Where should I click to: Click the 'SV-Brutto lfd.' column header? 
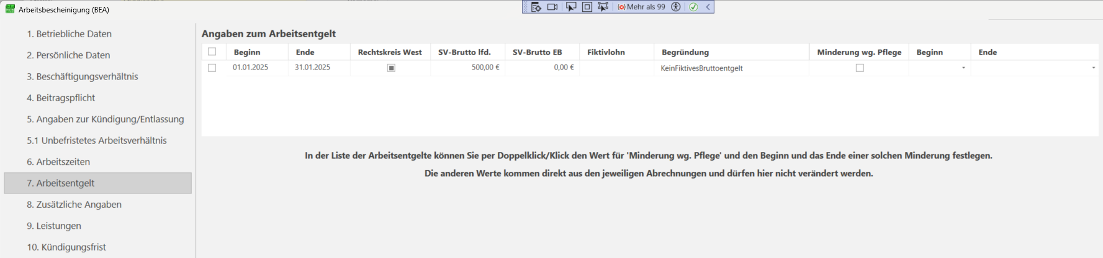tap(467, 52)
